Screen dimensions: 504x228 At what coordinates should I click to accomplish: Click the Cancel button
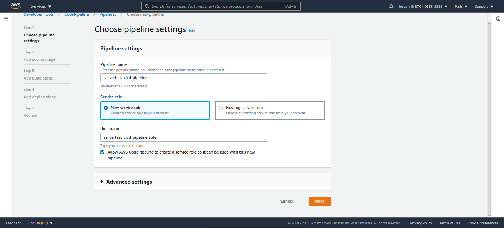[x=287, y=201]
